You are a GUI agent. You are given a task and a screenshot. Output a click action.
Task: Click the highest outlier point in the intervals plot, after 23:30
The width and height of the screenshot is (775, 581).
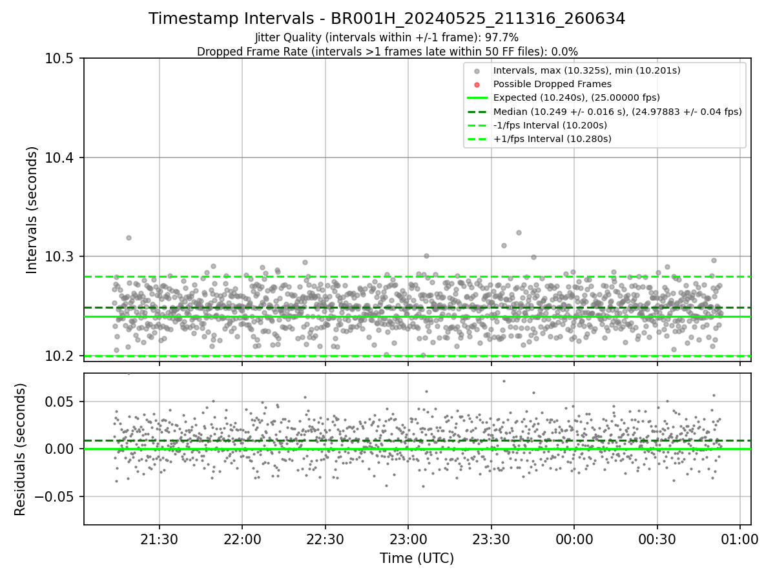(x=519, y=232)
